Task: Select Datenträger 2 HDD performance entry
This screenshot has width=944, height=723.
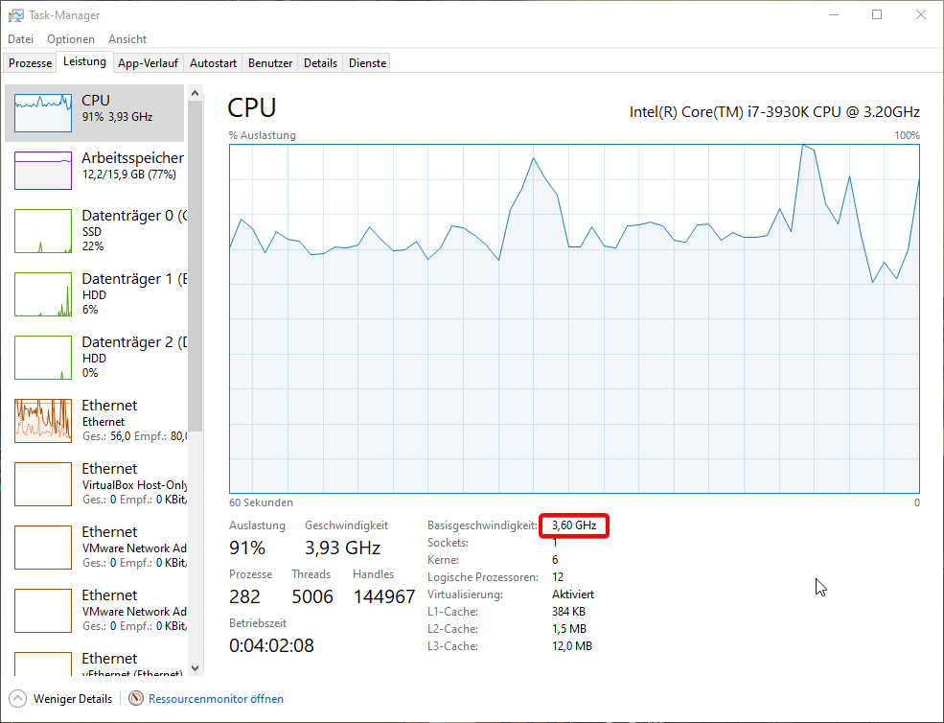Action: 43,358
